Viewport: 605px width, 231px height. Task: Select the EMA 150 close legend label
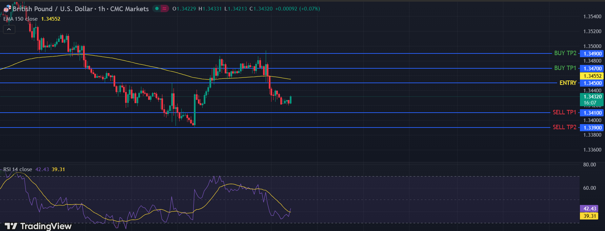click(x=20, y=19)
